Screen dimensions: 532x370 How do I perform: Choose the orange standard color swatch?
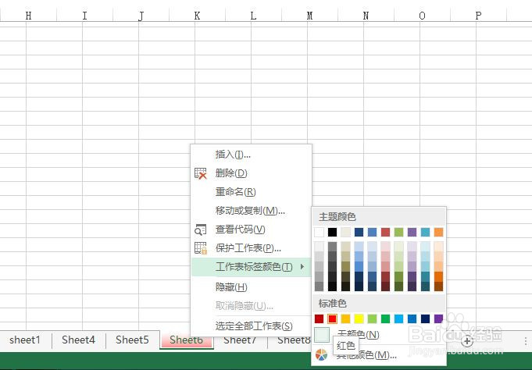[x=346, y=318]
